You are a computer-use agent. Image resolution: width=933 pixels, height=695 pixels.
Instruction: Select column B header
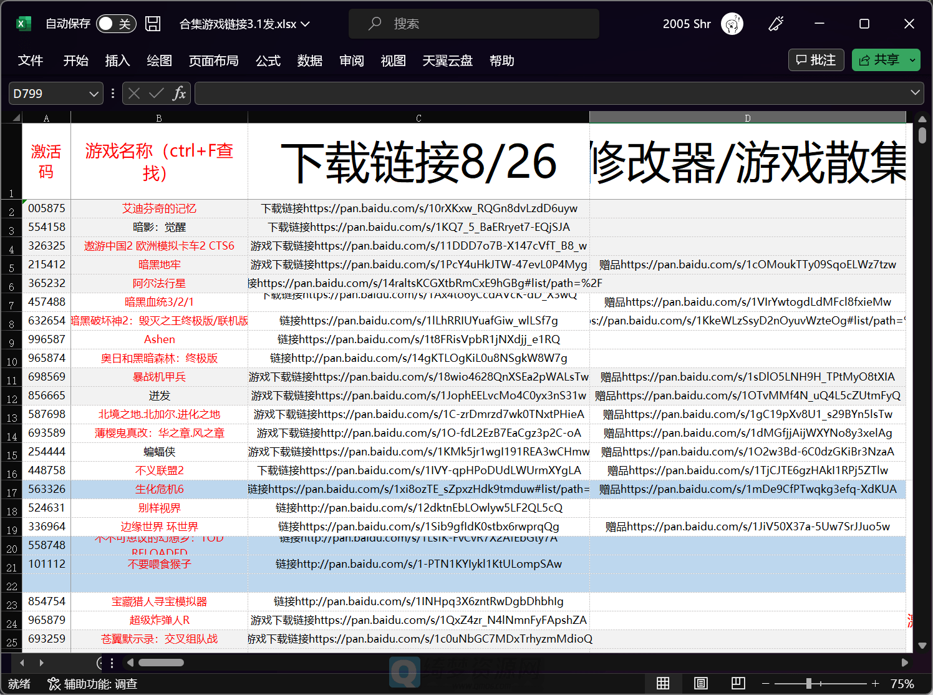pos(159,117)
